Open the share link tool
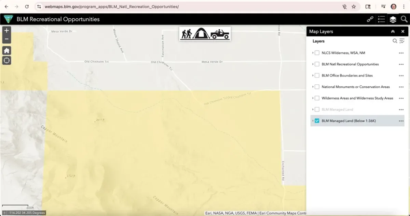 [370, 19]
